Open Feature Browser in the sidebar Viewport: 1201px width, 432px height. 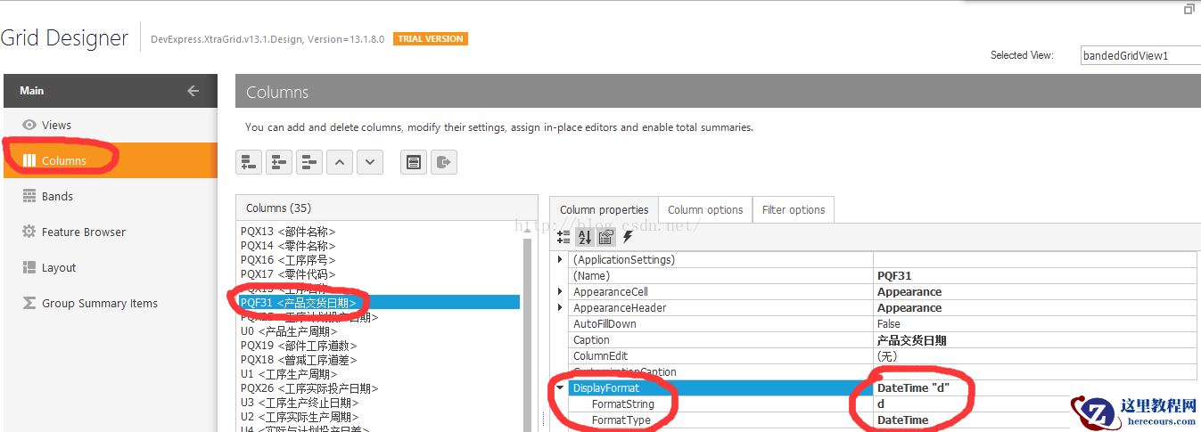(x=83, y=232)
